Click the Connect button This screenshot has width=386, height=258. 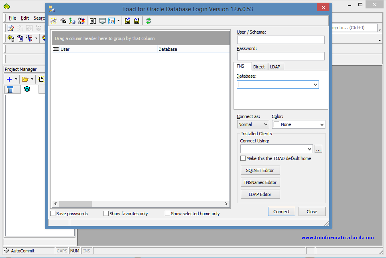[x=281, y=212]
